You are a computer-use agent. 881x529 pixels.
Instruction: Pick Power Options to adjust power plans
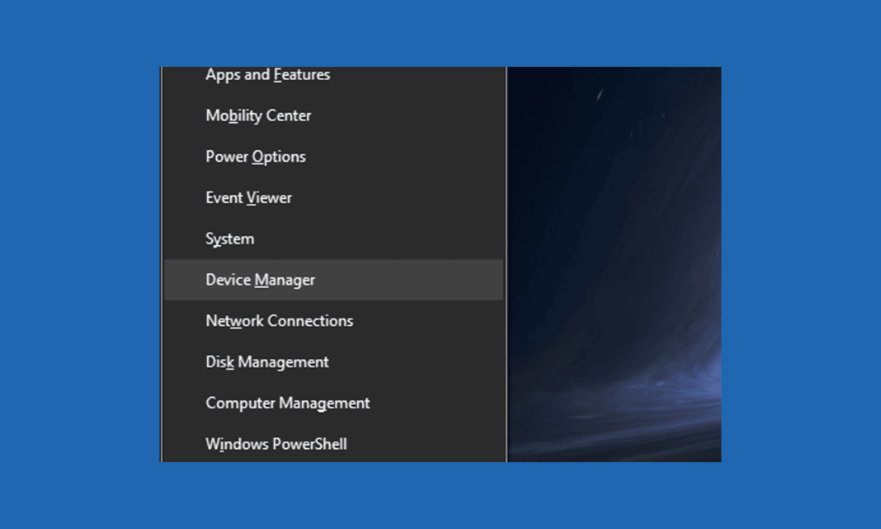tap(256, 156)
